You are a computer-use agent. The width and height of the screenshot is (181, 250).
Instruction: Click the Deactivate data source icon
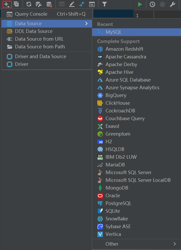[x=49, y=4]
